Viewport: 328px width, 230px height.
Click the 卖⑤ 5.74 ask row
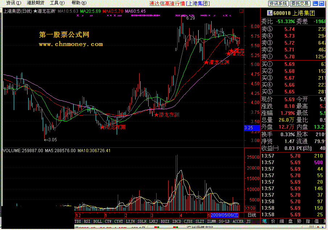293,29
